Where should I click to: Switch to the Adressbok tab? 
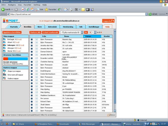[x=52, y=26]
